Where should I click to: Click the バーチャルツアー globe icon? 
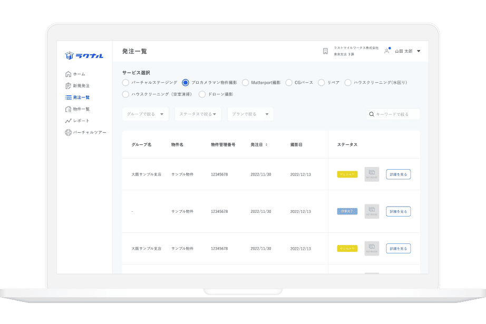[x=68, y=132]
